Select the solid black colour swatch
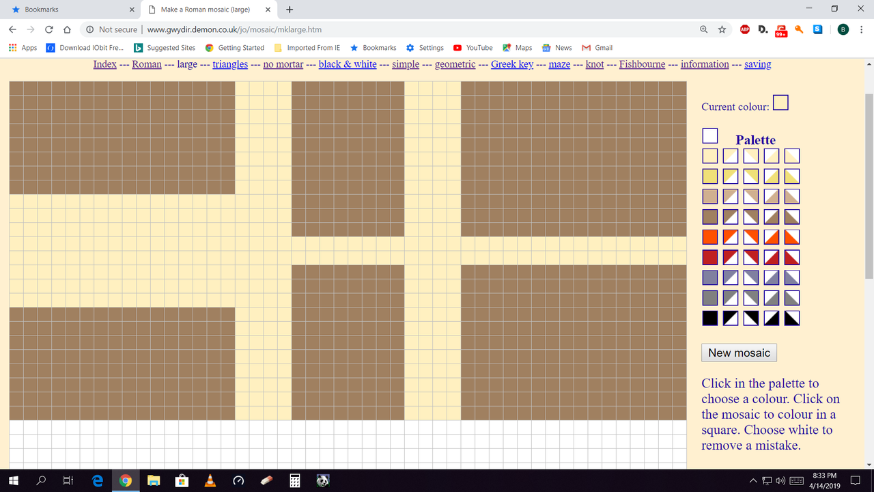The image size is (874, 492). (710, 318)
